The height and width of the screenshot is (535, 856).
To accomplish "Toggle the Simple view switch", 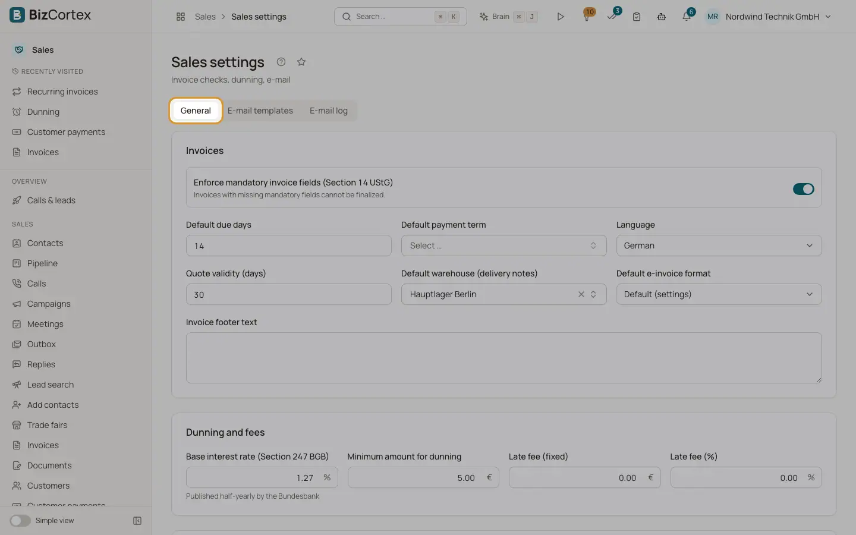I will [20, 521].
